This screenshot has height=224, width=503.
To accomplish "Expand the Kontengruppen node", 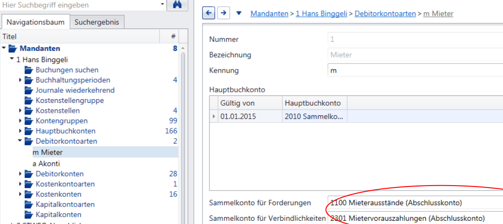I will coord(20,121).
